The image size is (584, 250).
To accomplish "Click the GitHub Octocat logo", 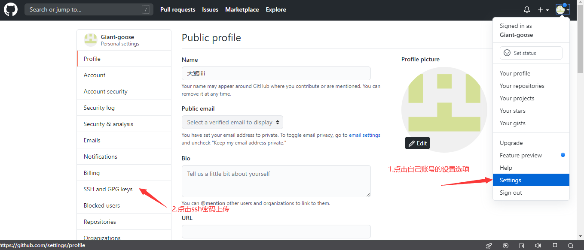I will pos(11,9).
